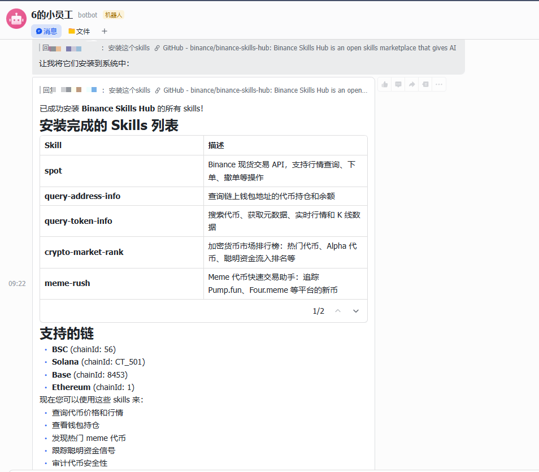Click the forward arrow icon

[411, 84]
